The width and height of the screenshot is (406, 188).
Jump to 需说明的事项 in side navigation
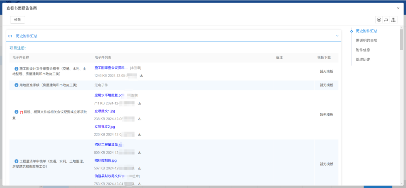(367, 40)
